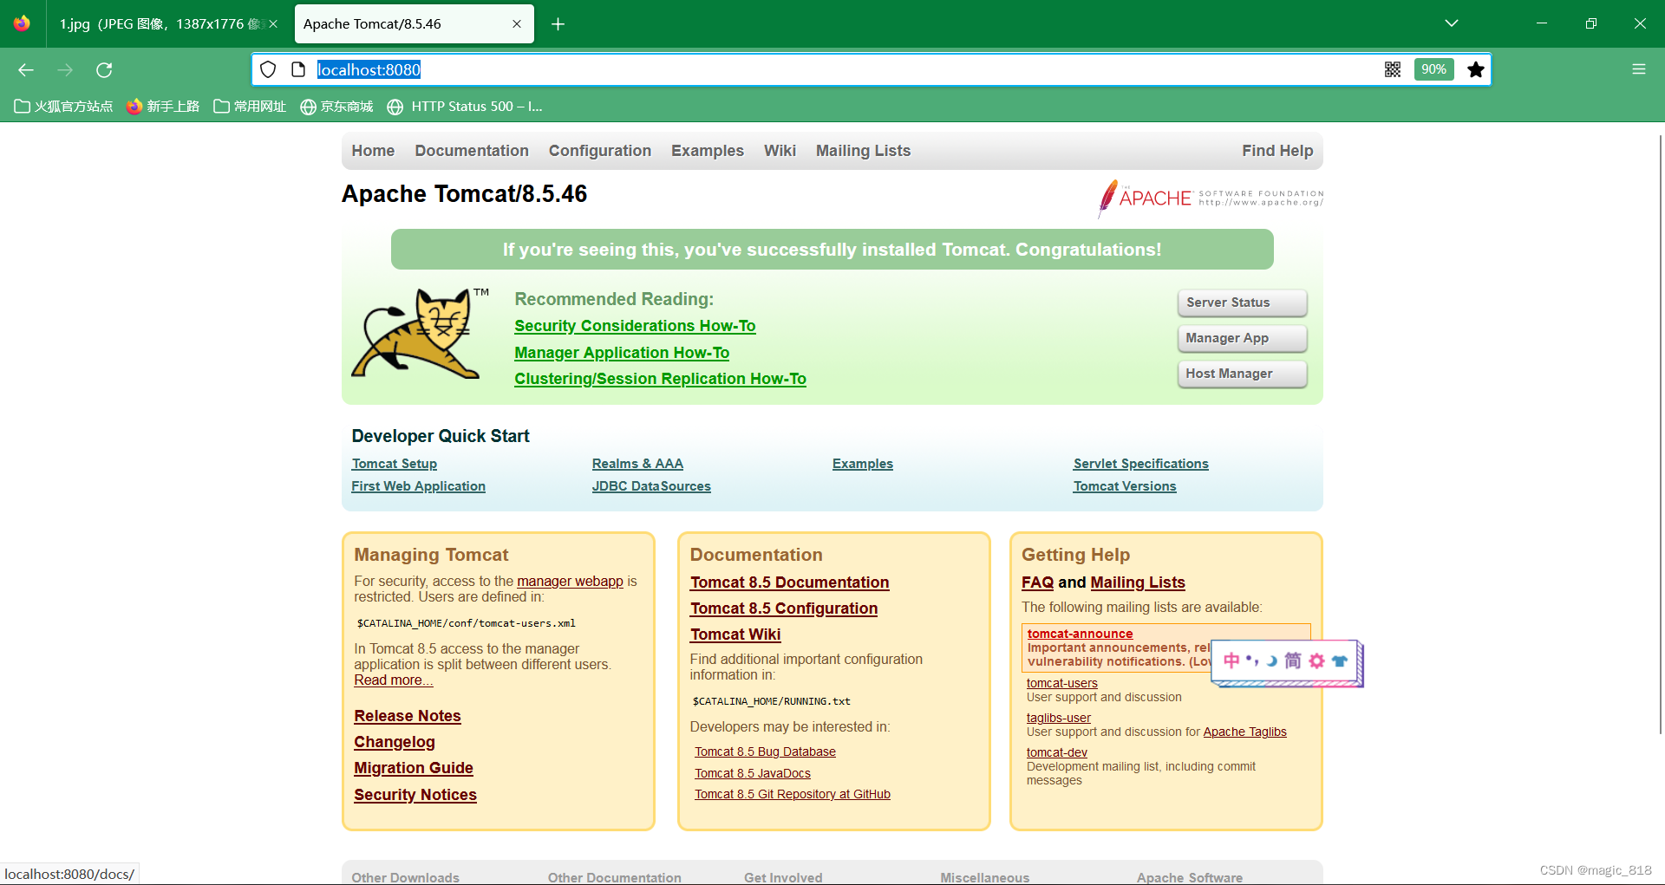The image size is (1665, 885).
Task: Click the 90% zoom level badge
Action: click(x=1433, y=69)
